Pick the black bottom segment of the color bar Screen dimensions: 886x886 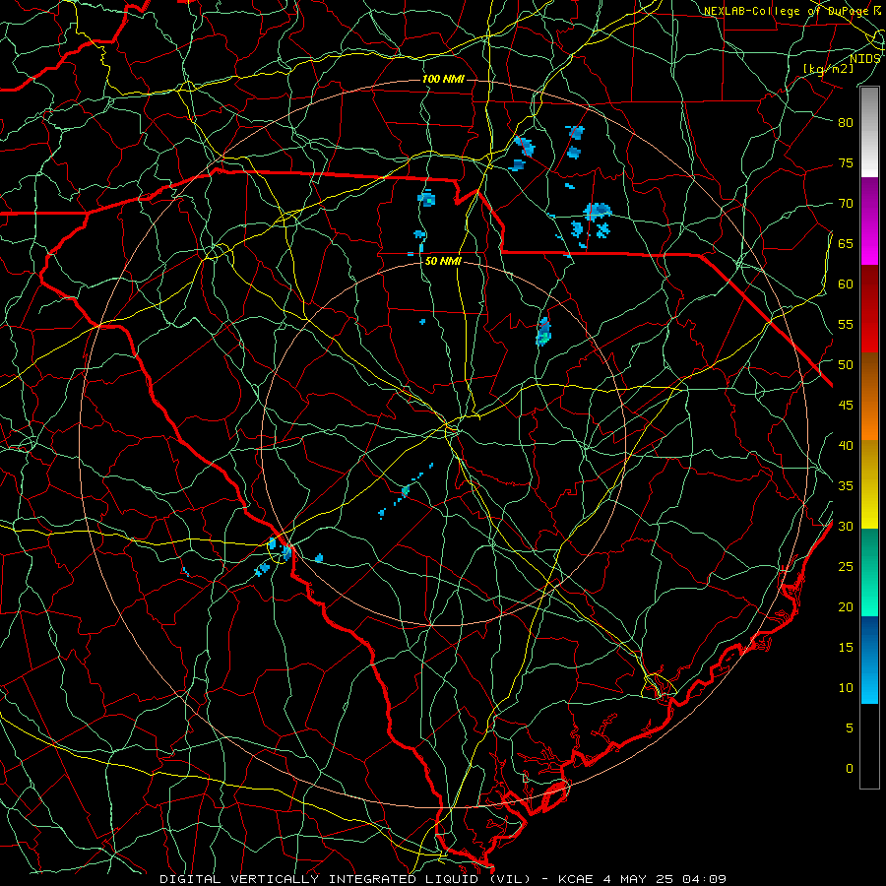pos(869,745)
